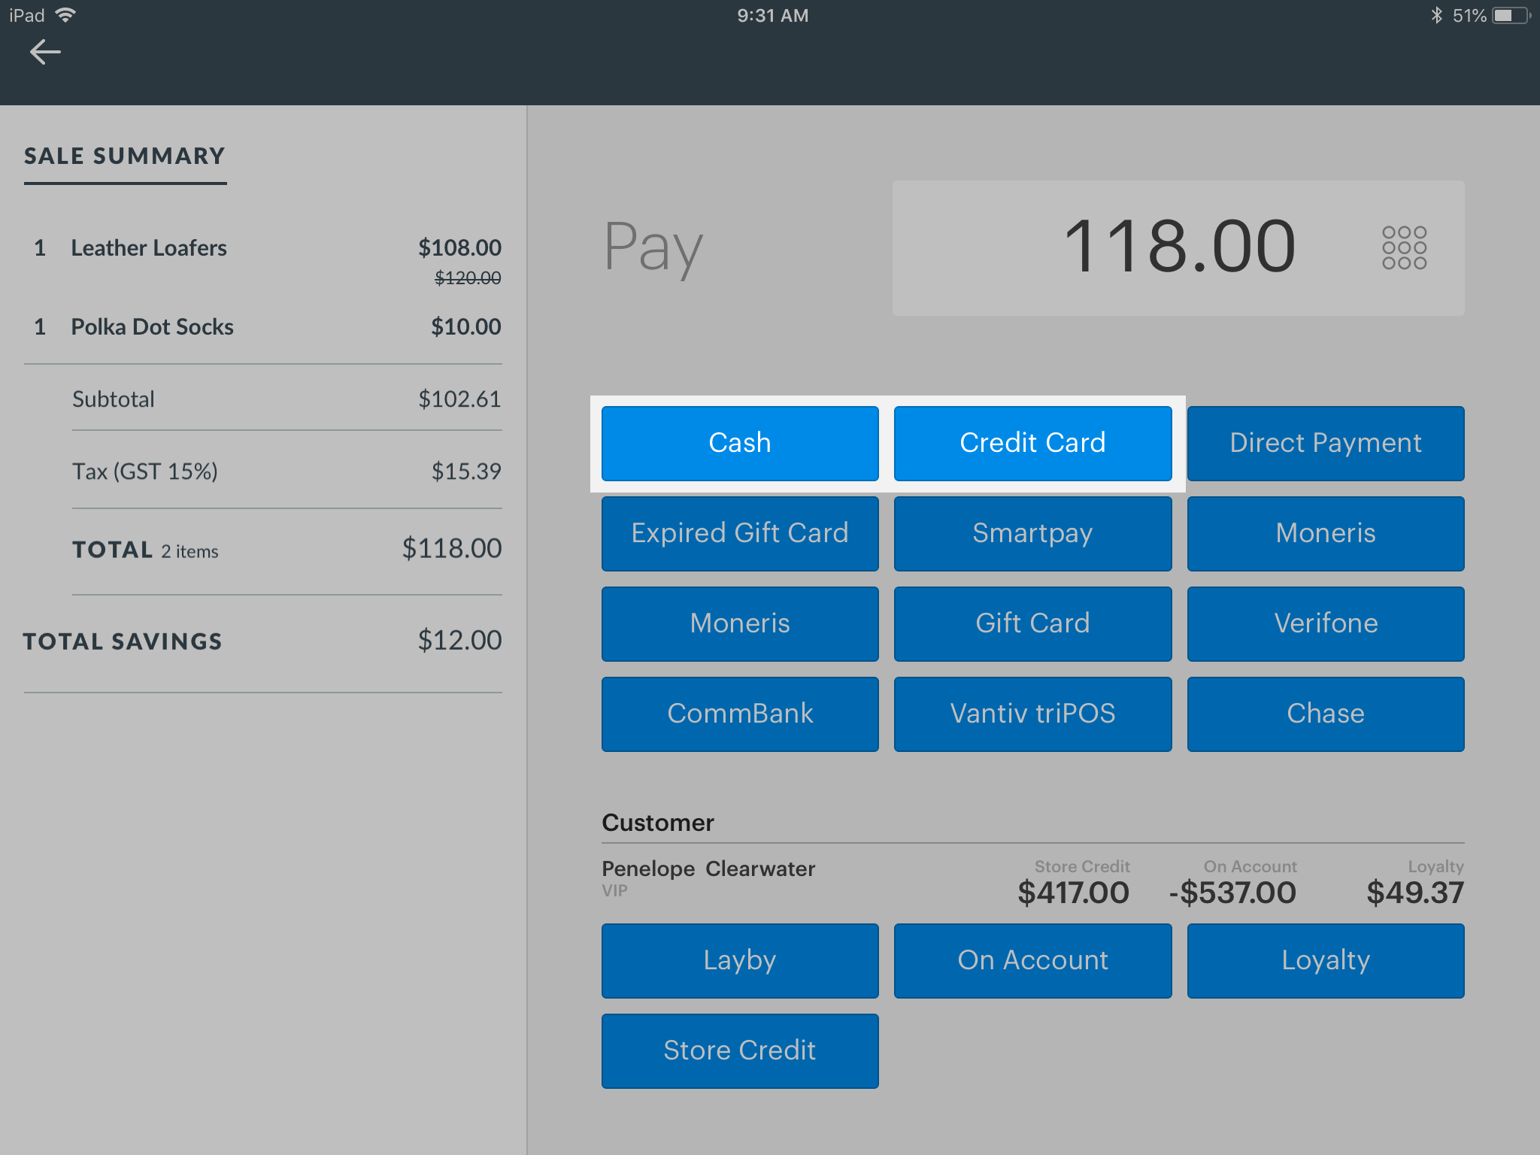Pay with Cash

click(740, 443)
